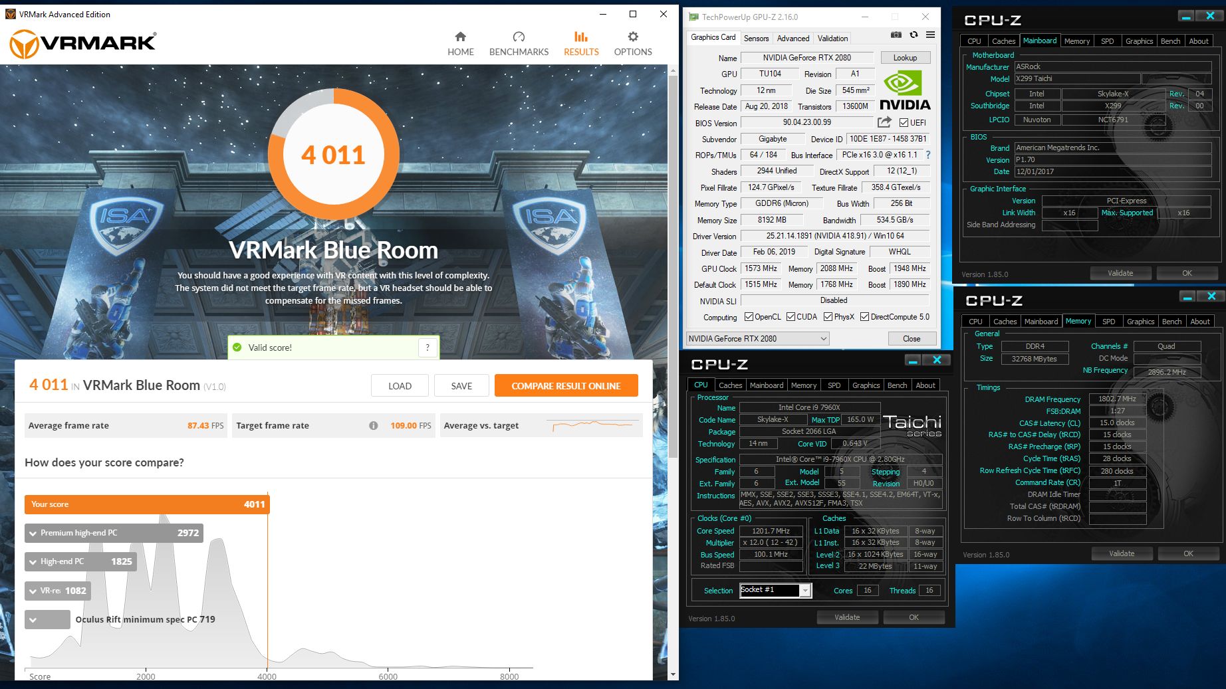The height and width of the screenshot is (689, 1226).
Task: Click LOAD button in VRMark
Action: tap(400, 386)
